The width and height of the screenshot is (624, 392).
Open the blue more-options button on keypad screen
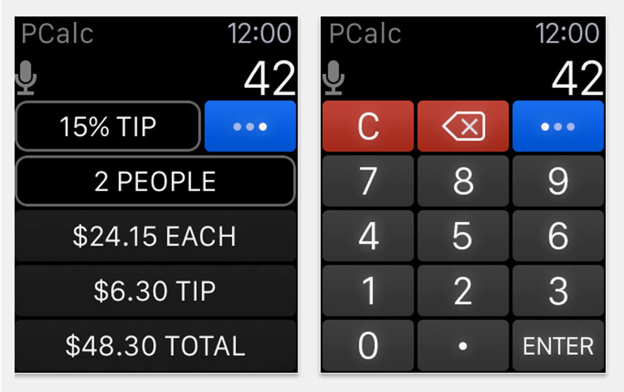tap(558, 126)
